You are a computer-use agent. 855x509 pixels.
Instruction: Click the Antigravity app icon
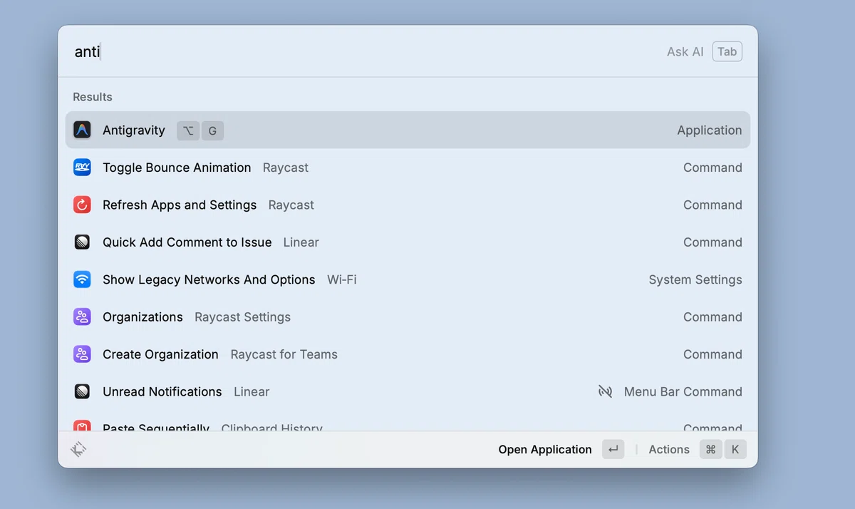[x=82, y=130]
